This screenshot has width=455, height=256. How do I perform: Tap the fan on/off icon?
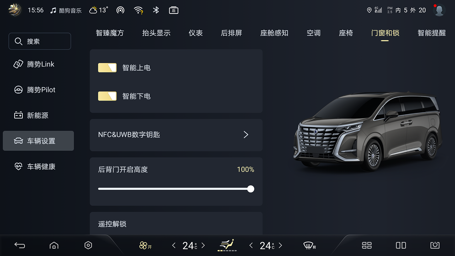145,245
